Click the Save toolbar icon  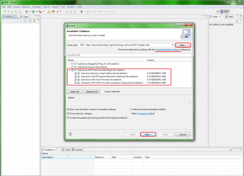pos(12,12)
